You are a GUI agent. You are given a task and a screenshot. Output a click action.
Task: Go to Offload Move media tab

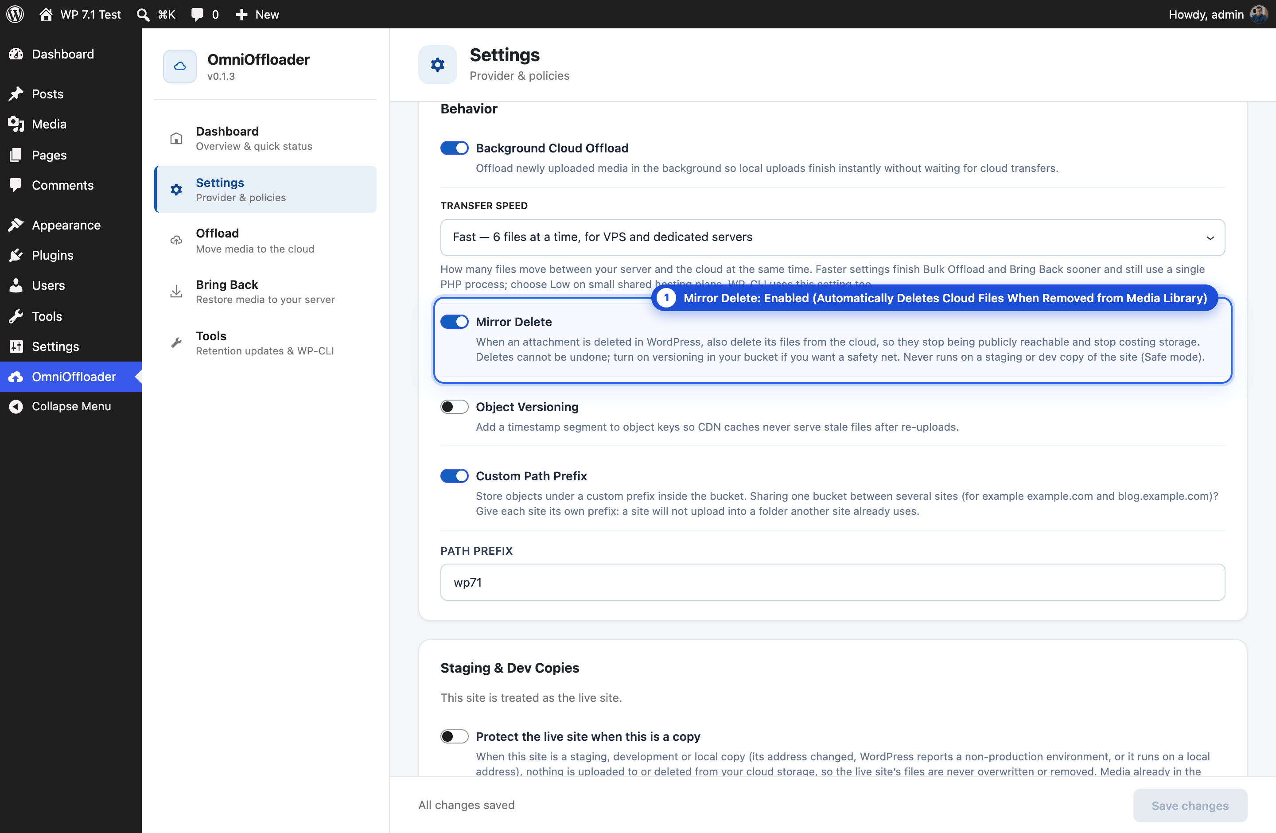265,240
